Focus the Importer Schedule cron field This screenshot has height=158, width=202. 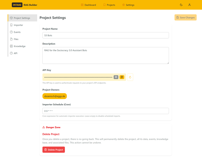(106, 111)
